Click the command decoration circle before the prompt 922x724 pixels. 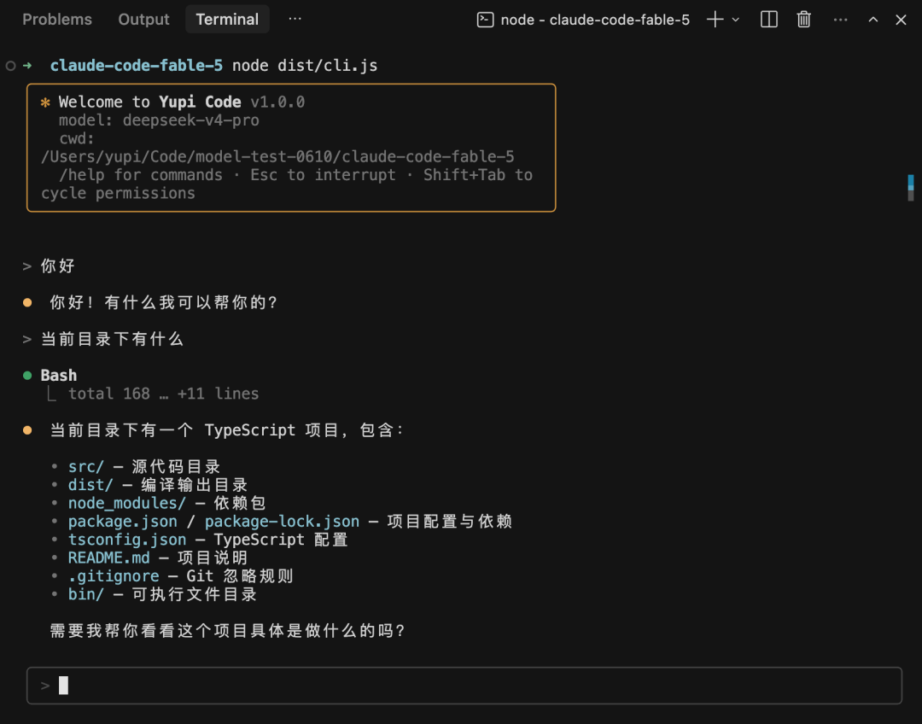tap(10, 65)
